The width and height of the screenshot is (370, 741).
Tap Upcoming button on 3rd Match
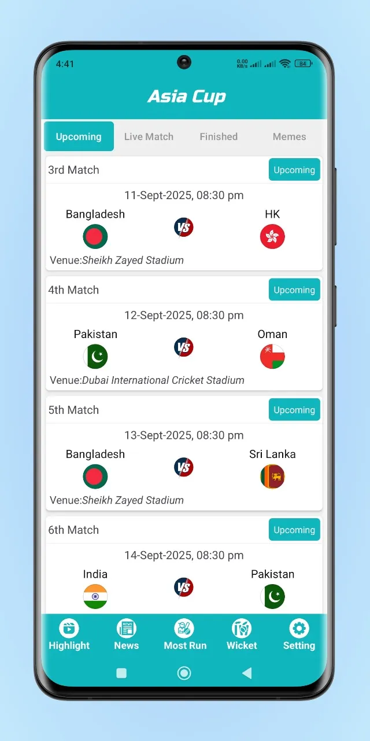pyautogui.click(x=294, y=170)
